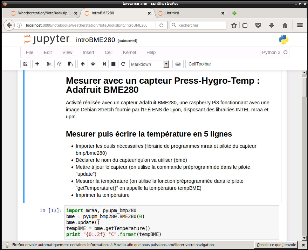Move the selected cell up

82,64
